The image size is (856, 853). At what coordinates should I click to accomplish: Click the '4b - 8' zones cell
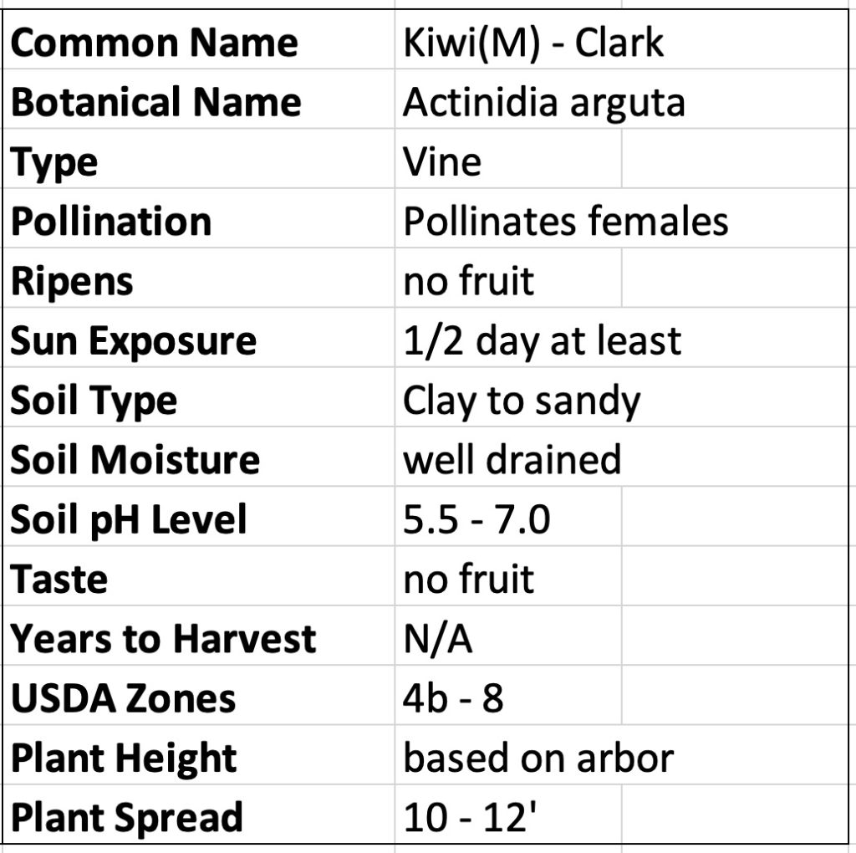(453, 698)
